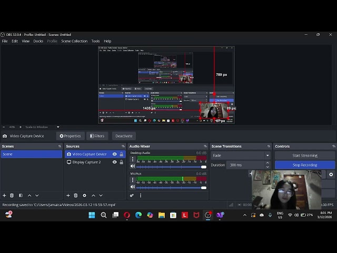This screenshot has width=337, height=253.
Task: Open source properties gear icon
Action: click(x=84, y=196)
